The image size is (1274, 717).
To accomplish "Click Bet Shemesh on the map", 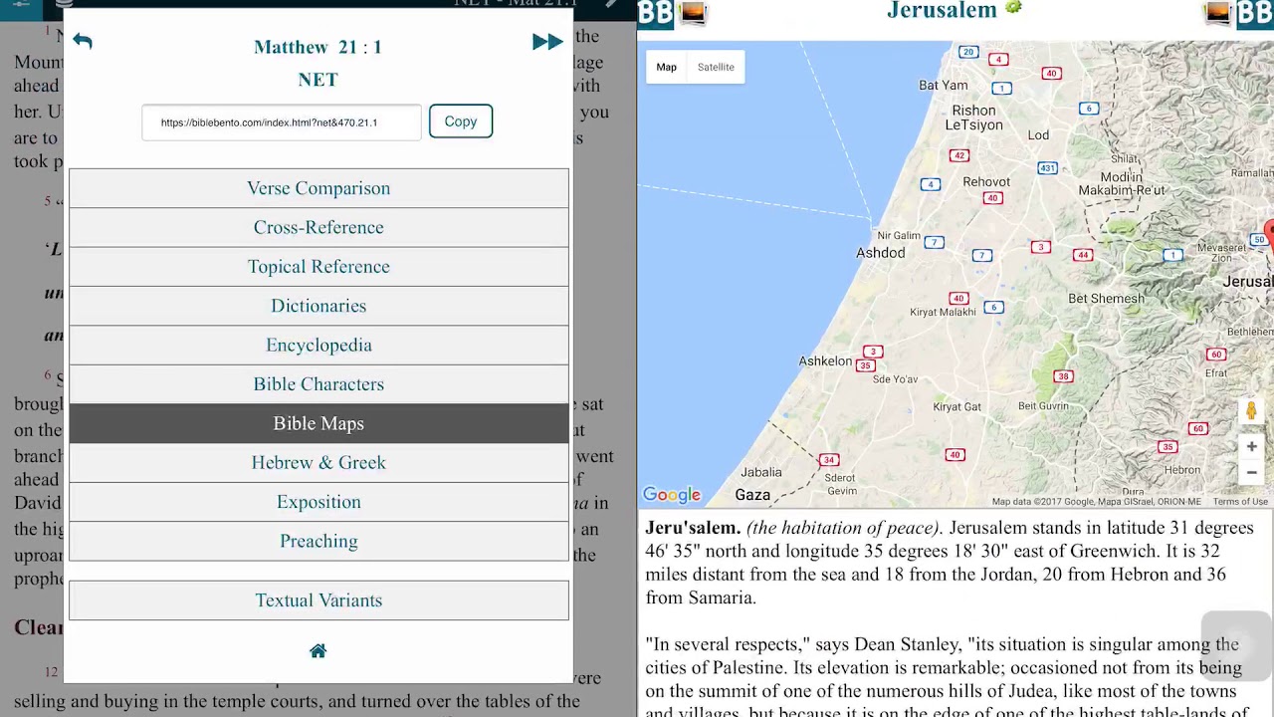I will (x=1106, y=299).
